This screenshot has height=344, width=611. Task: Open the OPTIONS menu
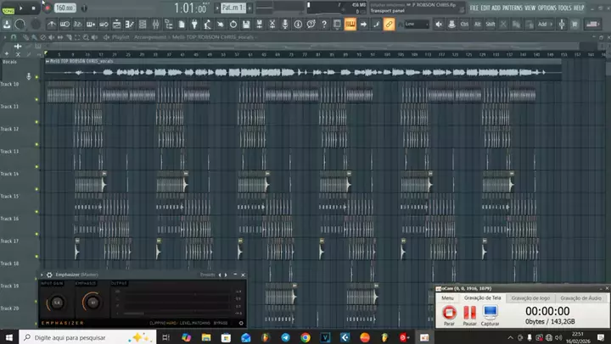(x=547, y=8)
